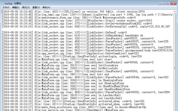
Task: Click the log_impl.cpp line 130 entry
Action: (x=88, y=15)
